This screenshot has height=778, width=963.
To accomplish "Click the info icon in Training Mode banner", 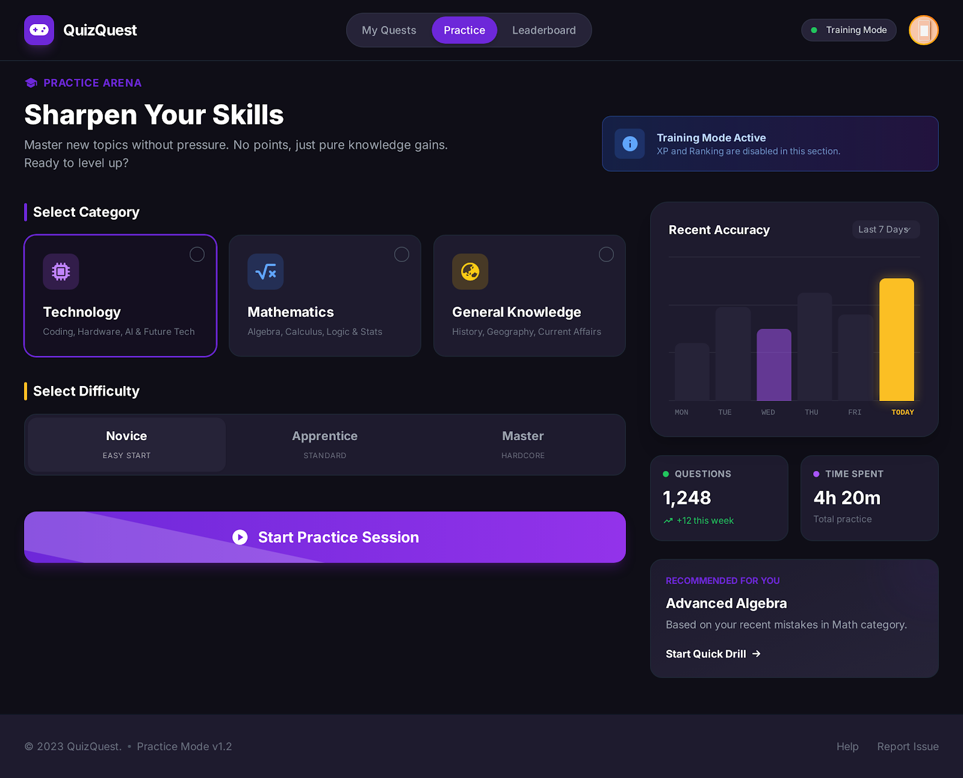I will pos(630,144).
